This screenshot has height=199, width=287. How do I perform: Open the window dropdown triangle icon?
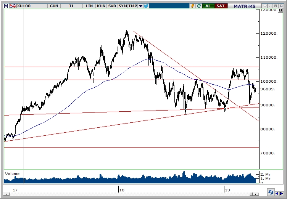coord(265,6)
